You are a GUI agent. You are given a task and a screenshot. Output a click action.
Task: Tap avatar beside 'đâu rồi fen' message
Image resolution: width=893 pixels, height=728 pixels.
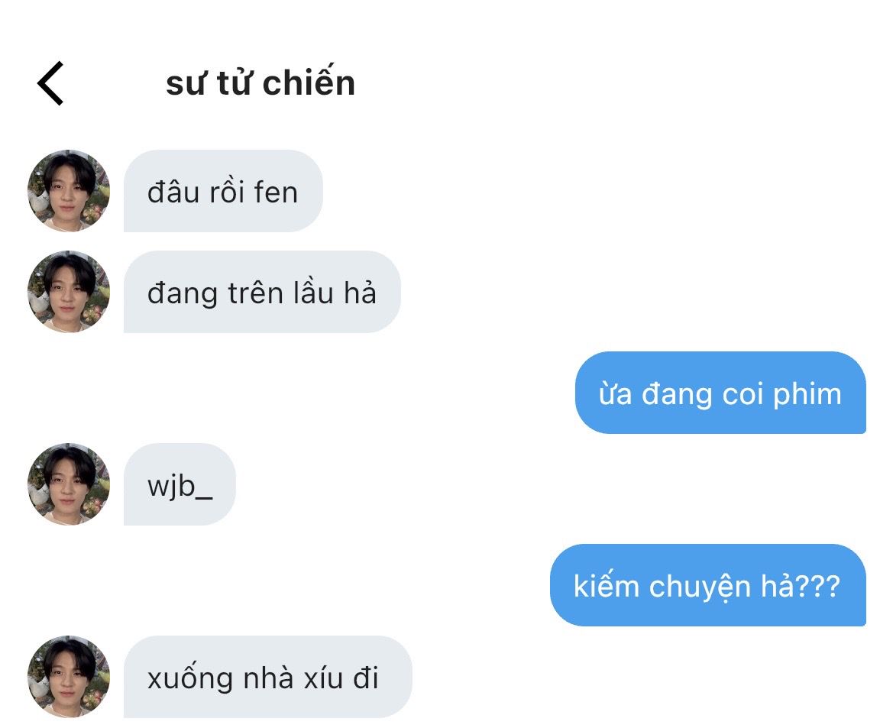[69, 191]
